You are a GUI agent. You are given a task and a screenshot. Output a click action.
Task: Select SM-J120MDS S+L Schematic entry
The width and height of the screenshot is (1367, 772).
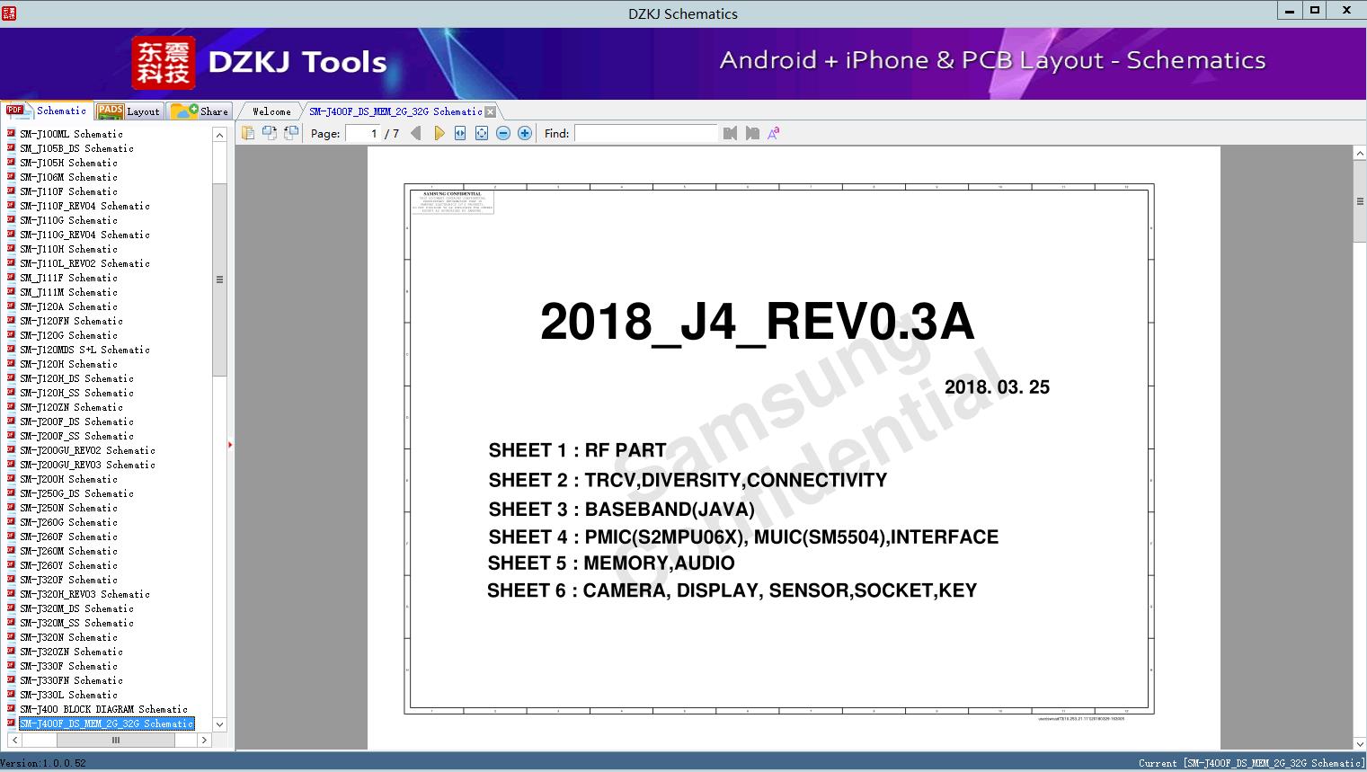(x=84, y=350)
